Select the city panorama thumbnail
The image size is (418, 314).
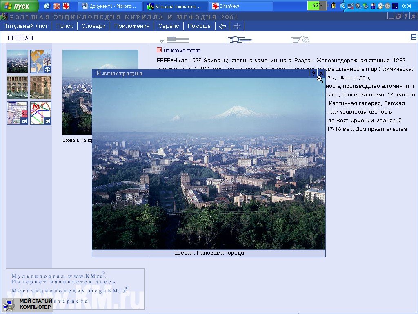pos(17,61)
